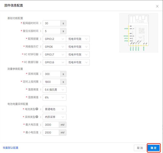This screenshot has width=163, height=153.
Task: Click the s unit label beside 复位长按时间
Action: [x=63, y=31]
